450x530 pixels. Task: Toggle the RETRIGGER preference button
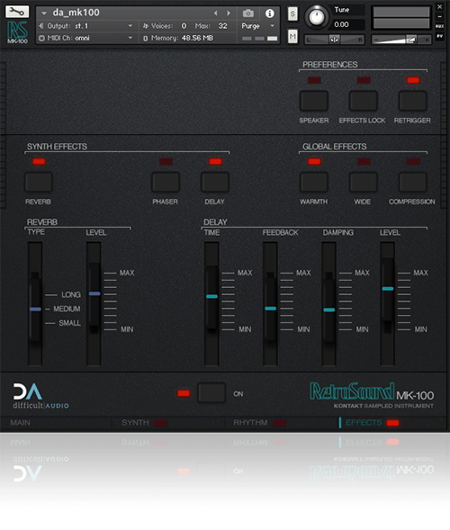(413, 101)
